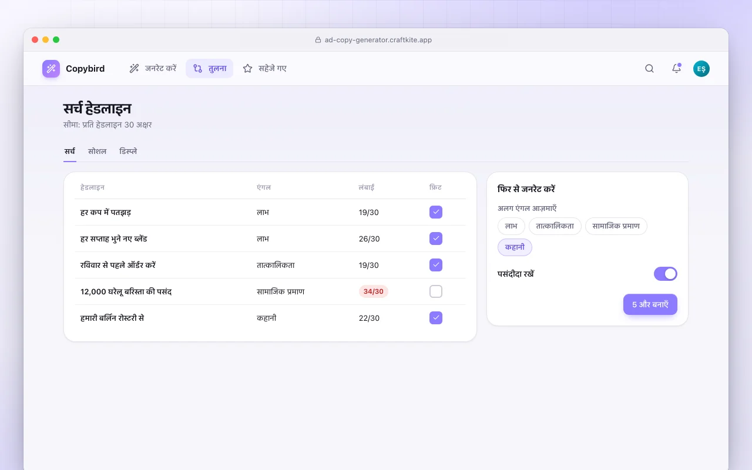This screenshot has height=470, width=752.
Task: Click the लंबाई column header
Action: click(x=367, y=187)
